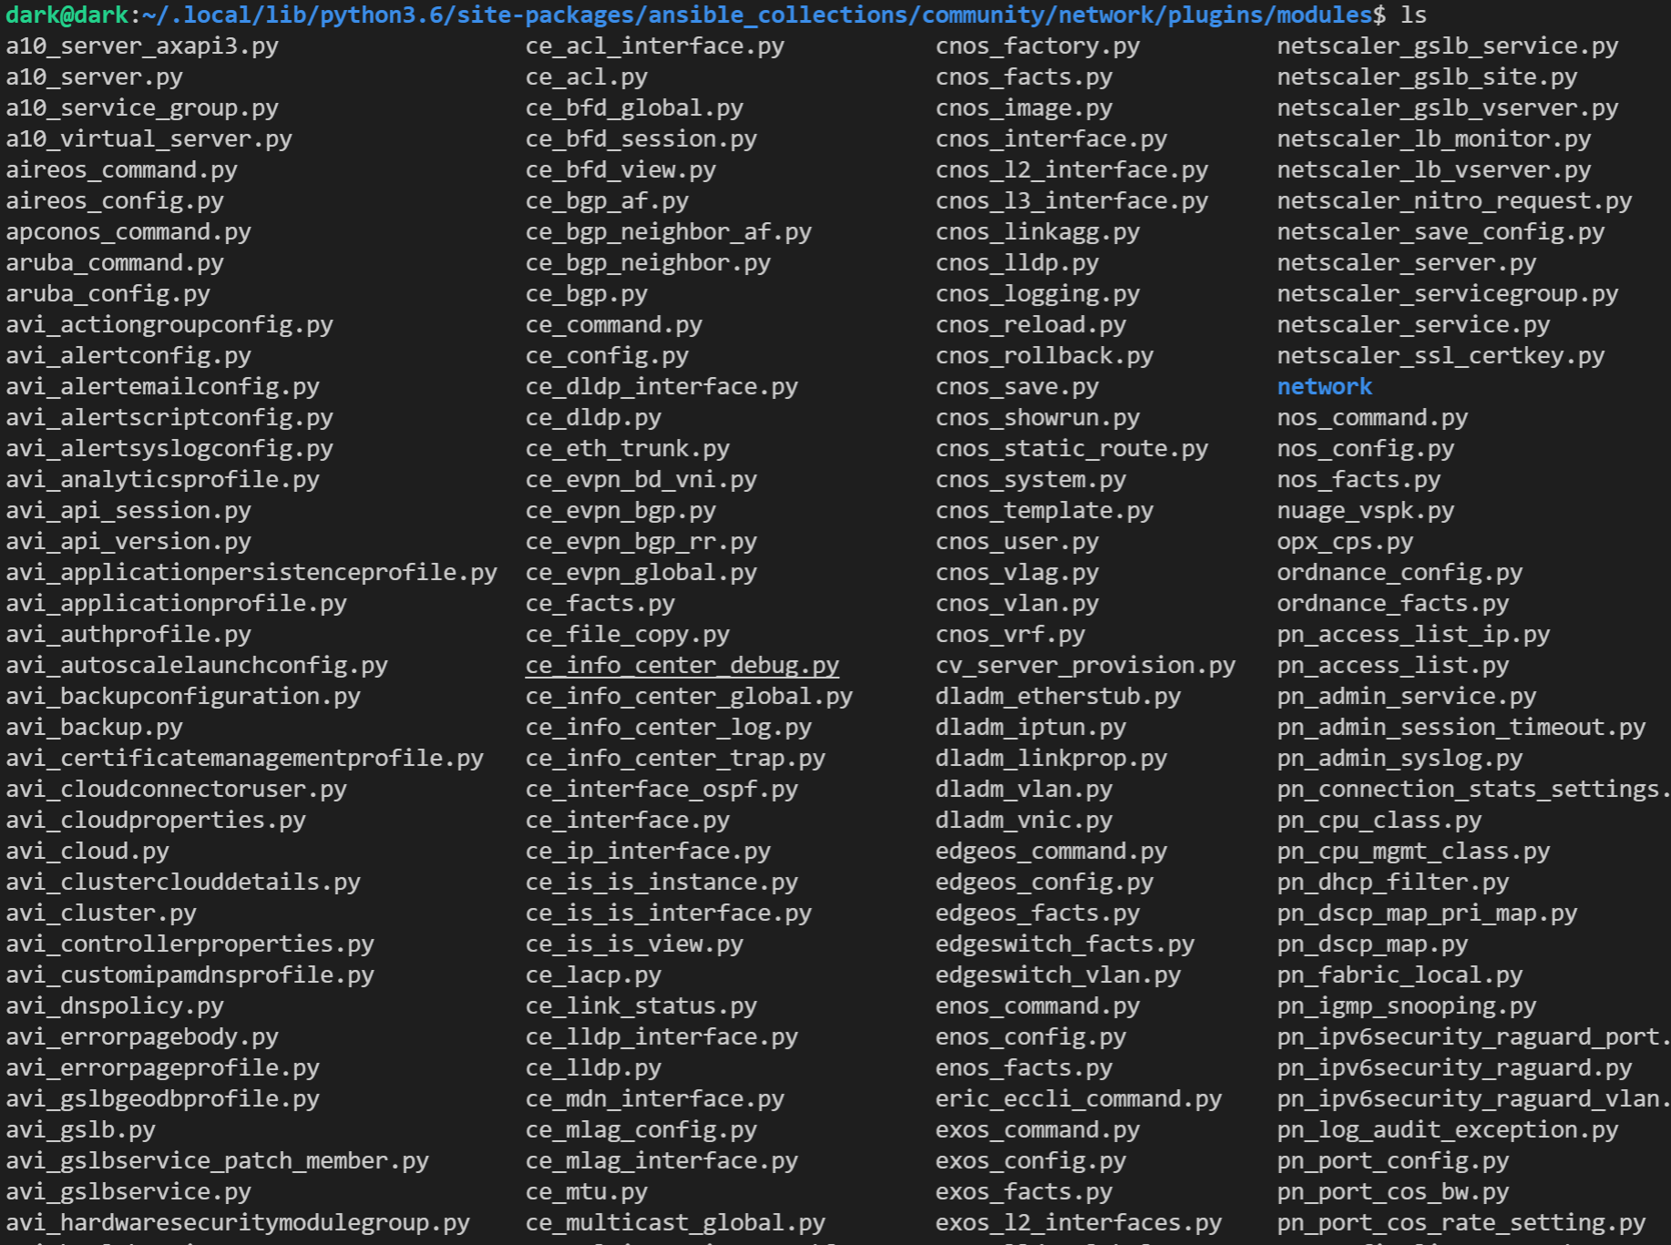Select edgeswitch_vlan.py filename

point(1059,975)
